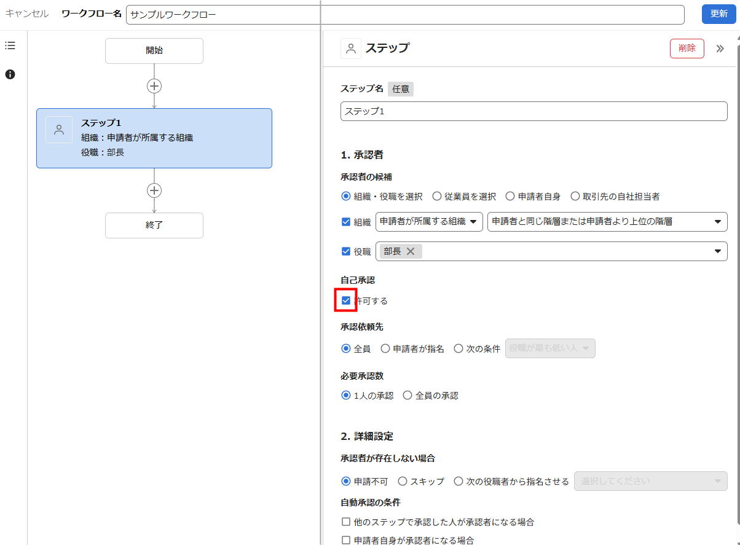Click the 削除 button
Viewport: 740px width, 545px height.
[687, 49]
